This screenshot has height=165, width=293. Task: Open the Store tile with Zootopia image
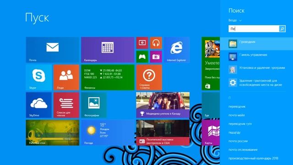pos(211,64)
